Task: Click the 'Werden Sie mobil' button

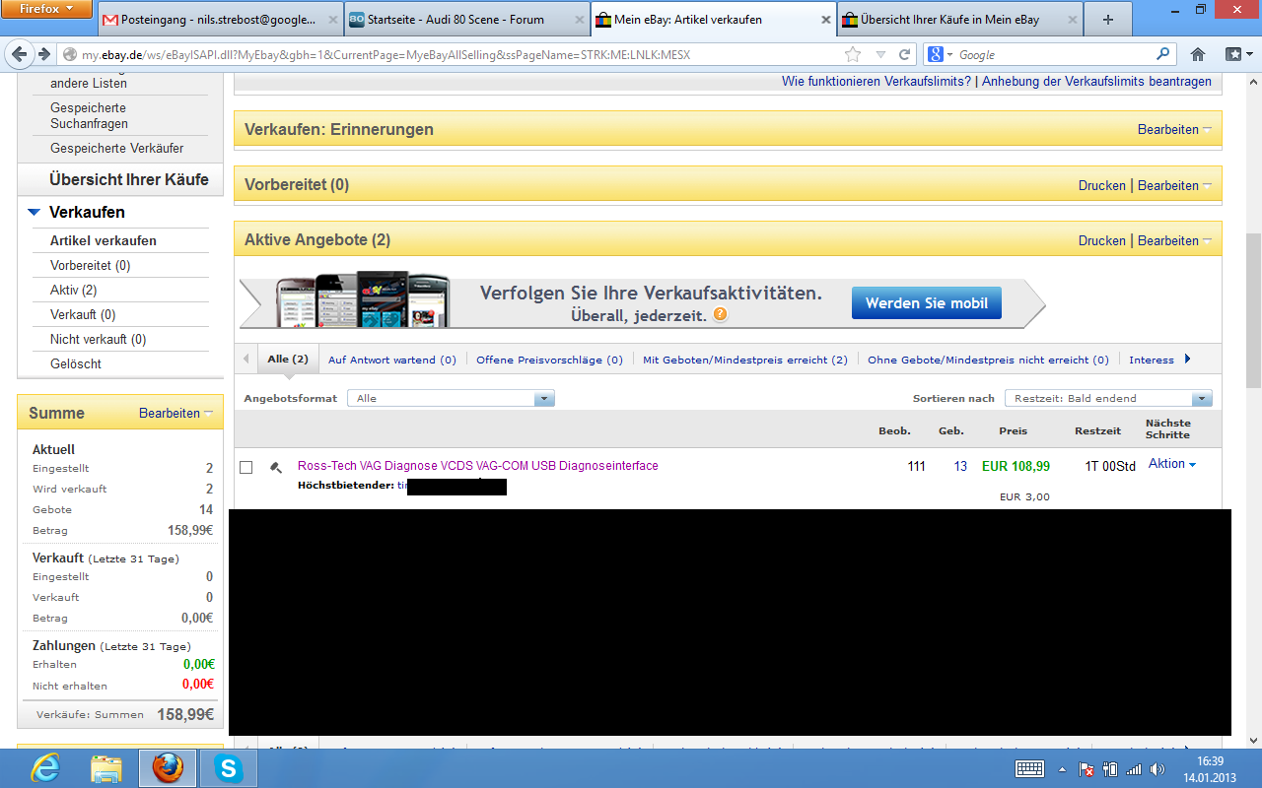Action: pos(926,303)
